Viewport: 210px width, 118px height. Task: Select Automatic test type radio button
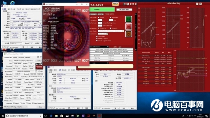[111, 17]
